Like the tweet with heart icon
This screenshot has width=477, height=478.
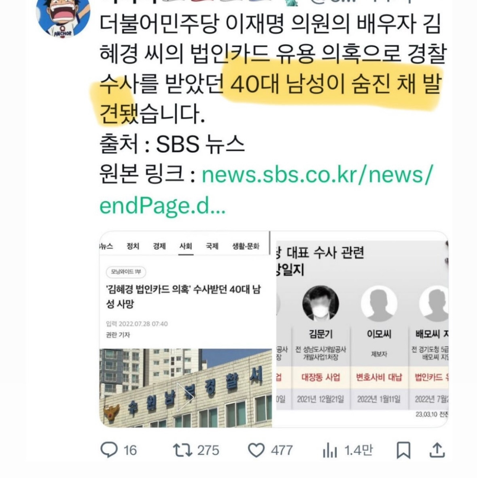pyautogui.click(x=256, y=450)
